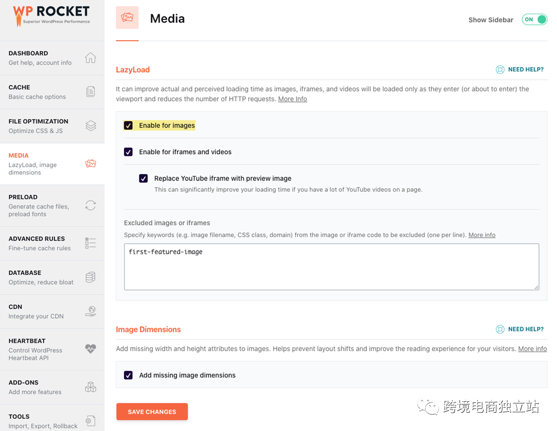
Task: Click the CDN globe-in-hand icon
Action: click(90, 312)
